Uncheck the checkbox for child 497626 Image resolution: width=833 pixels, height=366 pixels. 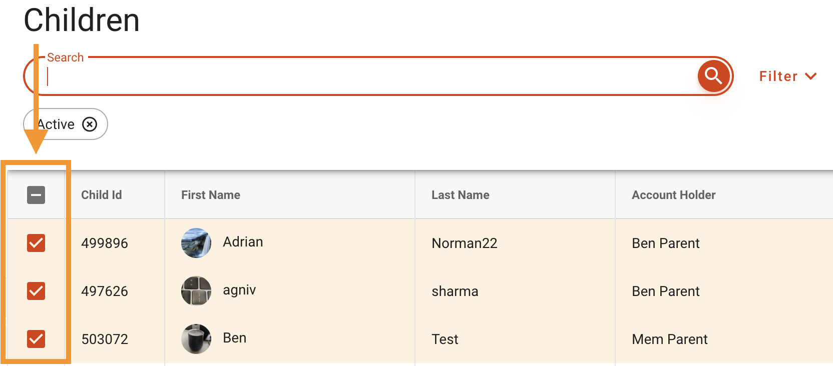coord(35,290)
